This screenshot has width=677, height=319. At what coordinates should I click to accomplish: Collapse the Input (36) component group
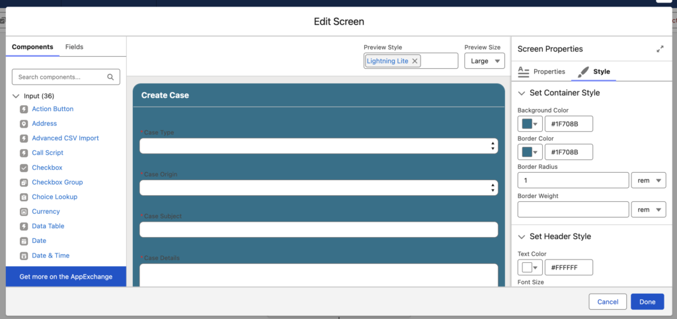pyautogui.click(x=16, y=96)
